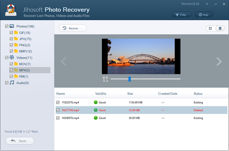Click green validity dot for f1620576.mp4
The image size is (229, 151).
[96, 102]
